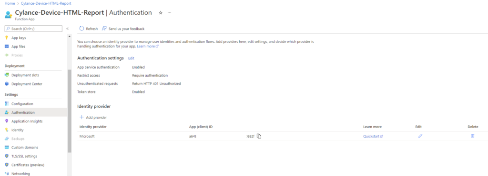Delete Microsoft provider with trash icon
Screen dimensions: 488x176
(x=472, y=136)
